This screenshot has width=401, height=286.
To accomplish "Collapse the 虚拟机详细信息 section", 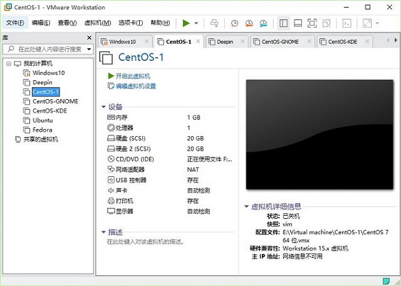I will (x=246, y=206).
